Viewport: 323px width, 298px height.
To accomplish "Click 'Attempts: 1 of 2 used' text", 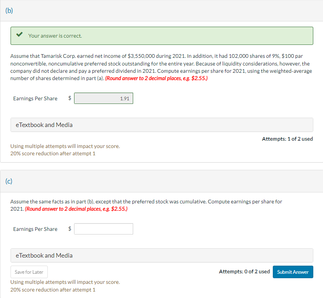I will (x=287, y=139).
